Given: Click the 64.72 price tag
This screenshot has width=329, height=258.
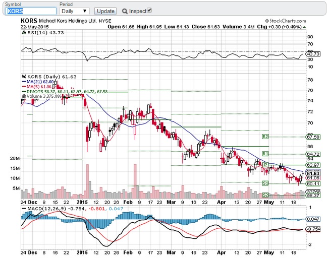Looking at the screenshot, I should [x=313, y=154].
